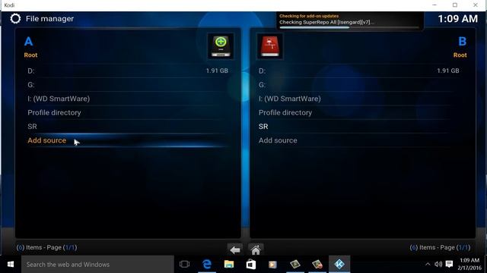Image resolution: width=487 pixels, height=273 pixels.
Task: Click the volume speaker icon in the tray
Action: point(438,265)
